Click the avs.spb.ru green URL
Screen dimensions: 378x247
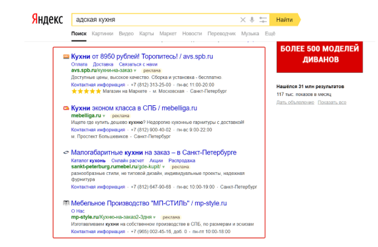[102, 70]
